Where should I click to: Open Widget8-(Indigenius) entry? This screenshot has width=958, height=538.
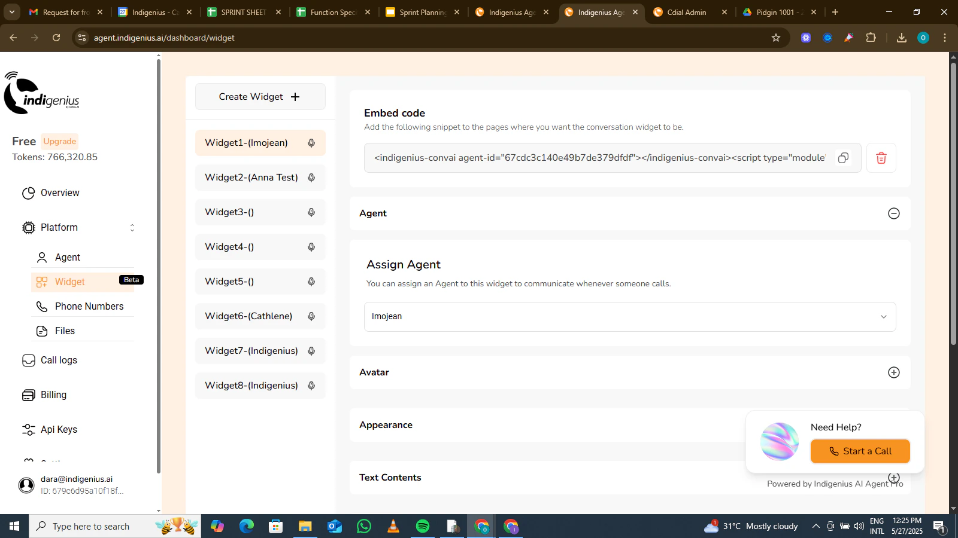point(260,386)
